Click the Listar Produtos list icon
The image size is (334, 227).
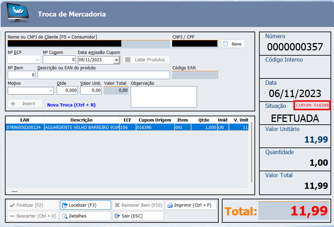pyautogui.click(x=128, y=60)
